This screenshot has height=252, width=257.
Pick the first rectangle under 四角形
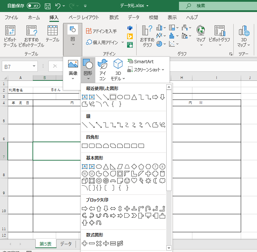click(x=85, y=146)
